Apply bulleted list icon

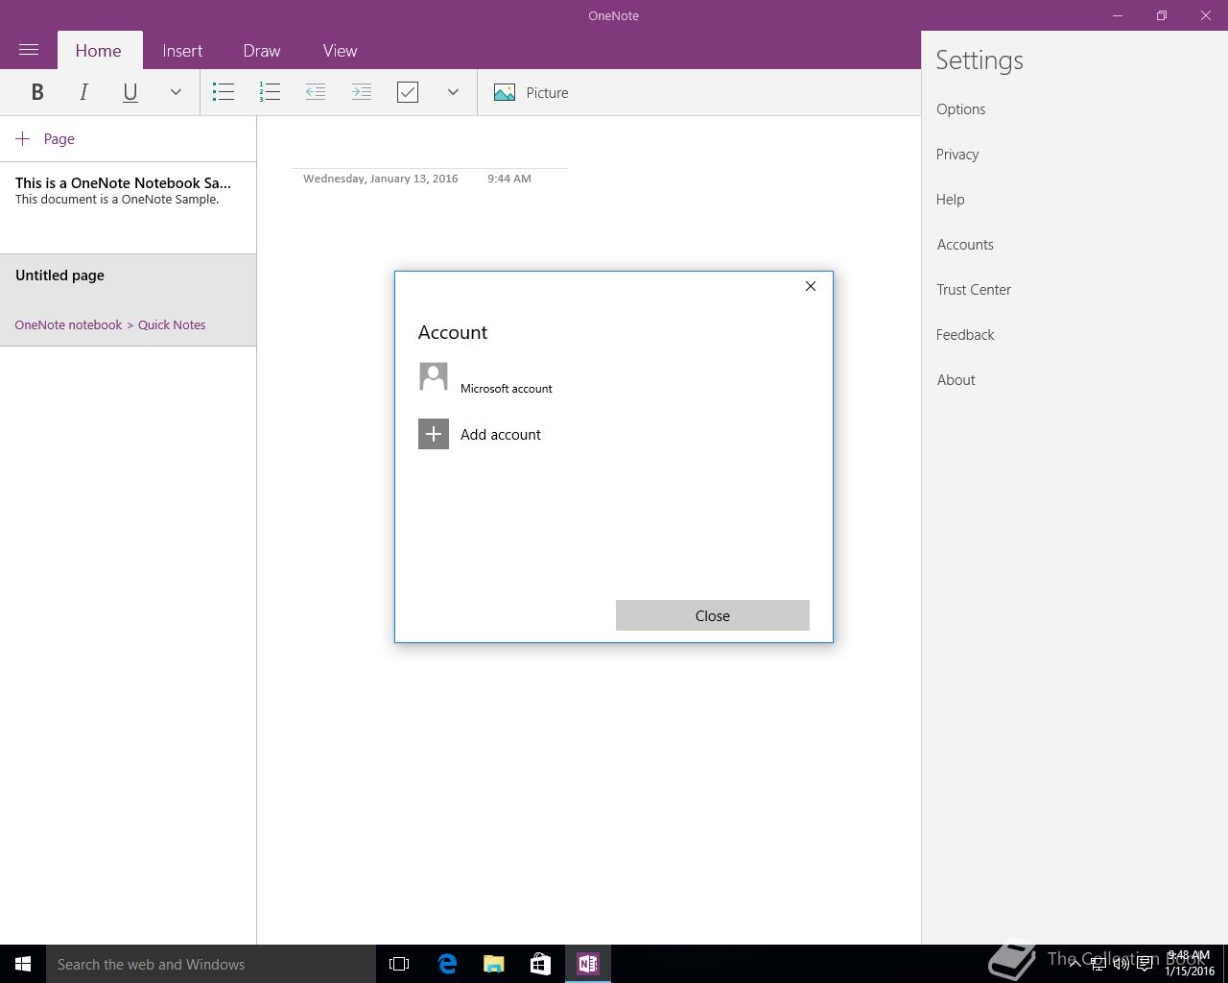pos(224,92)
